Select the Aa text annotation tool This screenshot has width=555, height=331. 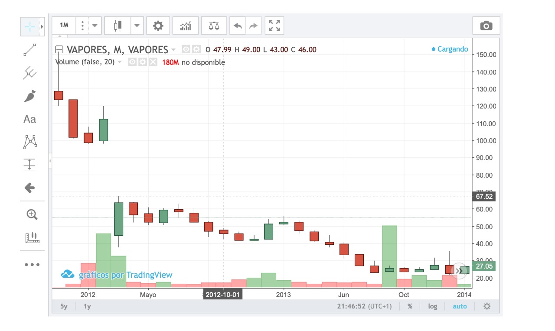pos(30,119)
